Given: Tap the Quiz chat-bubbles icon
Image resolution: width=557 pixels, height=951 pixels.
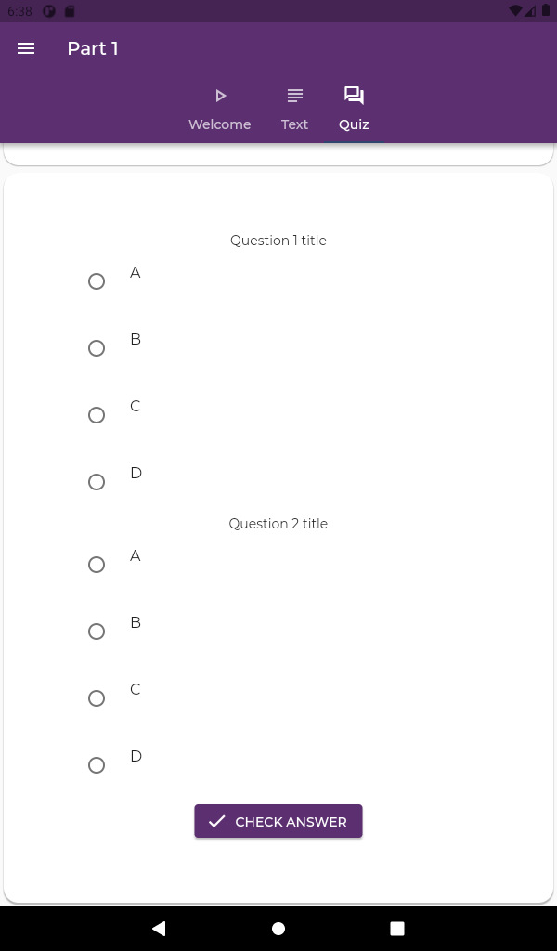Looking at the screenshot, I should [x=354, y=96].
